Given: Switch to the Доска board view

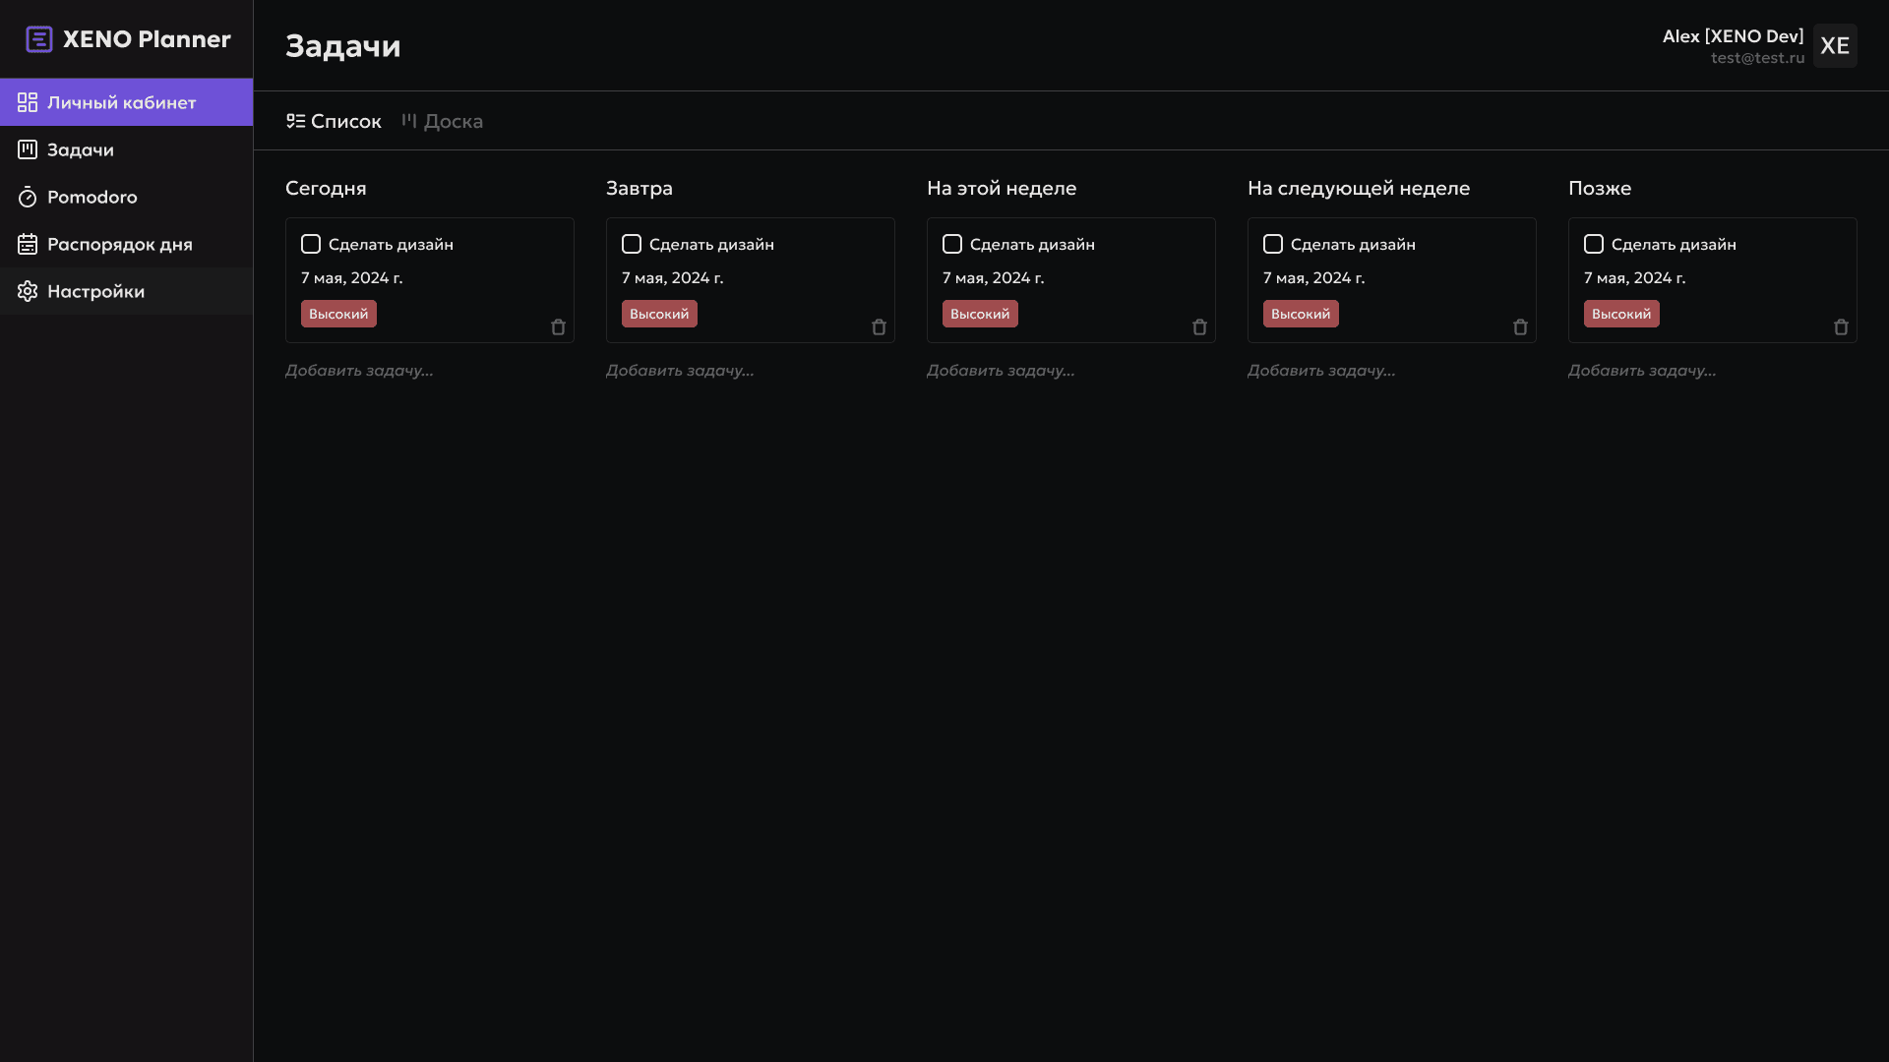Looking at the screenshot, I should [x=443, y=121].
